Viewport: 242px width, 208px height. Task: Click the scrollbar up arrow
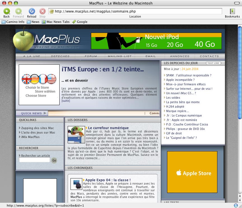(240, 196)
